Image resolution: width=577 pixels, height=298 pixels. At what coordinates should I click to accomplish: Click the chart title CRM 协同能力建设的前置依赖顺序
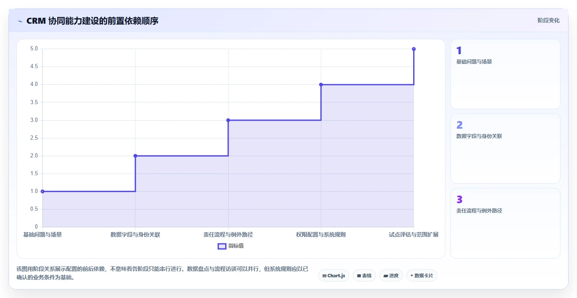coord(92,21)
